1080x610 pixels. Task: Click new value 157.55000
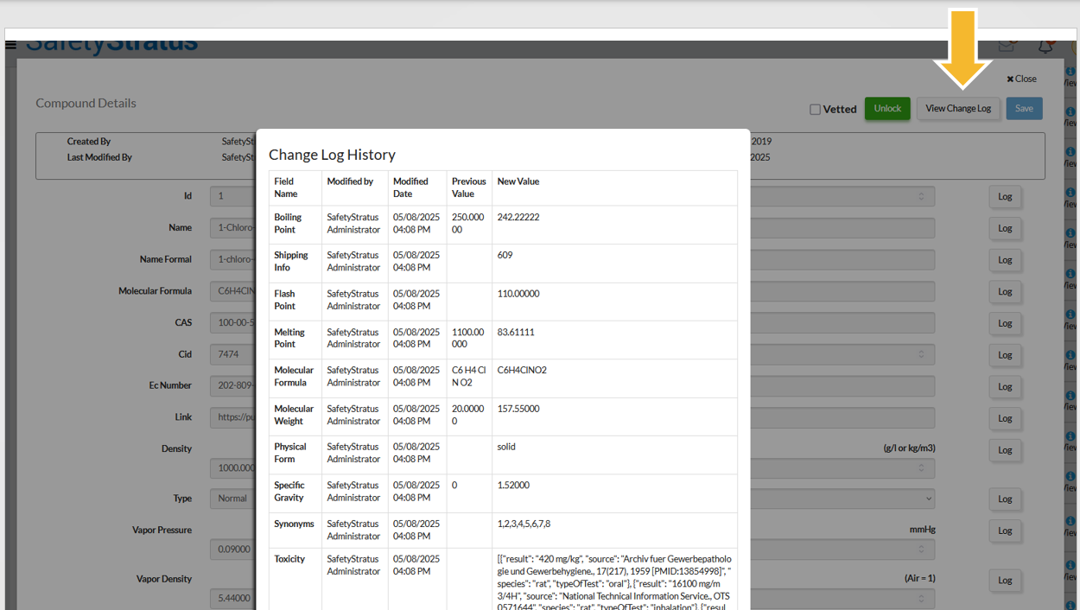click(518, 409)
